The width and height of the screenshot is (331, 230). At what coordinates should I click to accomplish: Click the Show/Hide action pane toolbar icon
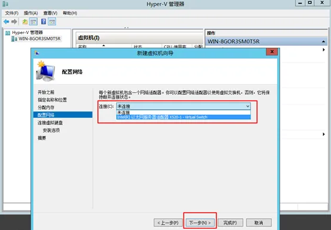coord(52,21)
